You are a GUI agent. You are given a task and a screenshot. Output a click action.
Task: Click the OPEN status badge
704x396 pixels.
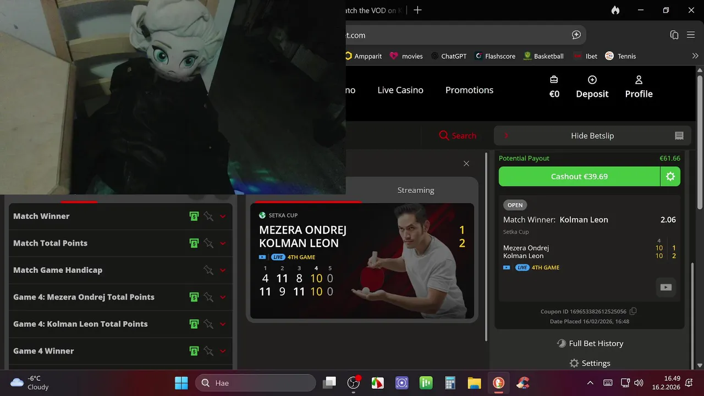point(515,205)
